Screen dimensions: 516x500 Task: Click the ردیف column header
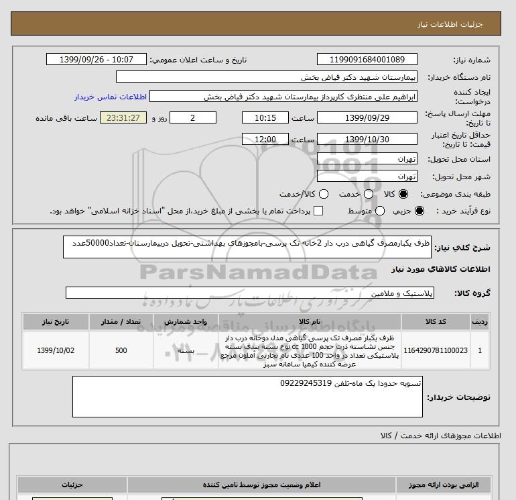pyautogui.click(x=480, y=321)
